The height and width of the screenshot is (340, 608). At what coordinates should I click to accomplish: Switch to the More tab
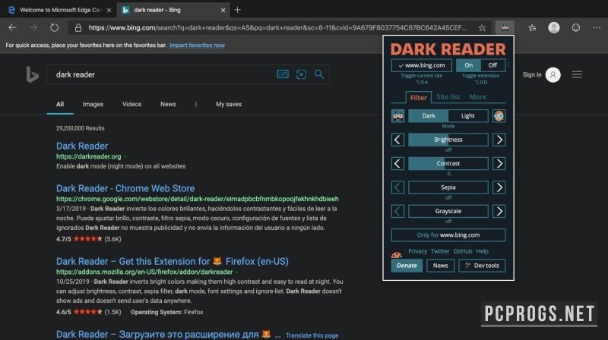tap(478, 97)
